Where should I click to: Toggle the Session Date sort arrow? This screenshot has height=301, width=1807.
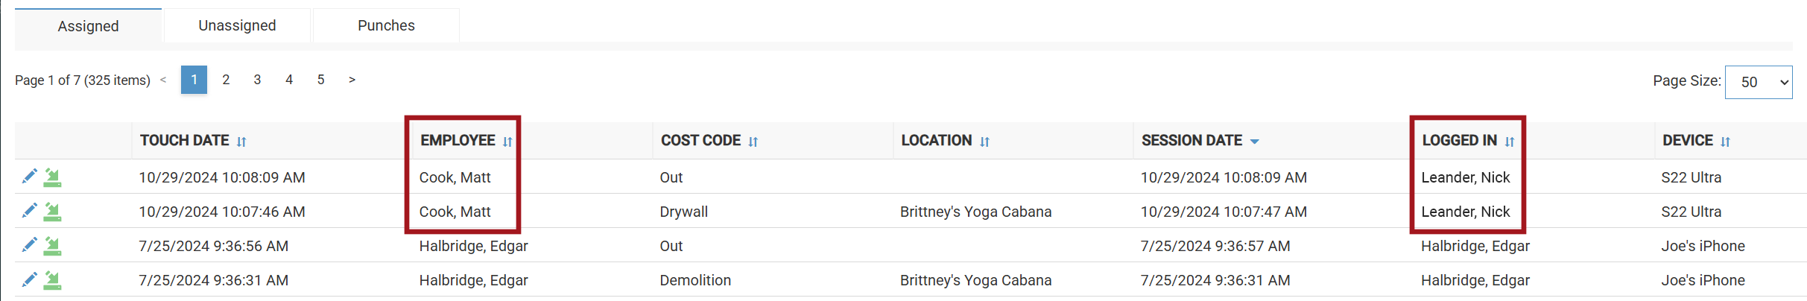click(x=1254, y=142)
